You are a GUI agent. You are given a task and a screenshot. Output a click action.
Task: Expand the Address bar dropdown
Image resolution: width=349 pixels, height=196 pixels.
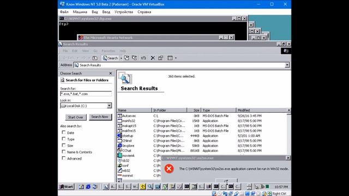(x=287, y=65)
